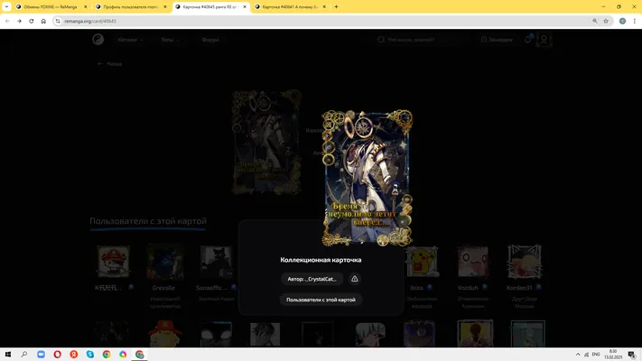
Task: Switch the ENG input language indicator
Action: (596, 355)
